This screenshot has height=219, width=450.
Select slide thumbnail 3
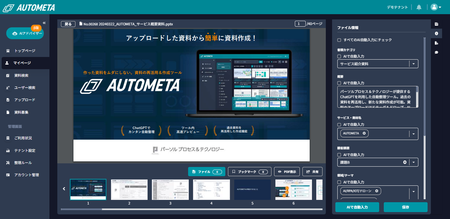[x=170, y=189]
